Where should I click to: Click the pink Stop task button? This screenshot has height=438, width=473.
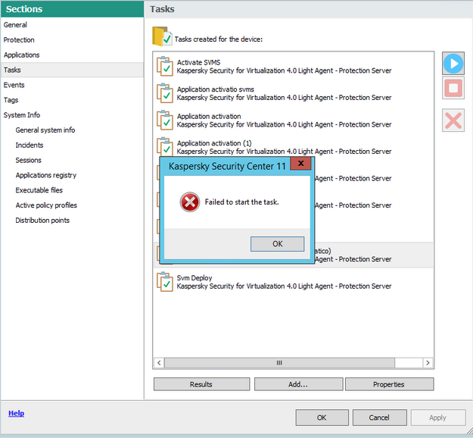point(453,88)
